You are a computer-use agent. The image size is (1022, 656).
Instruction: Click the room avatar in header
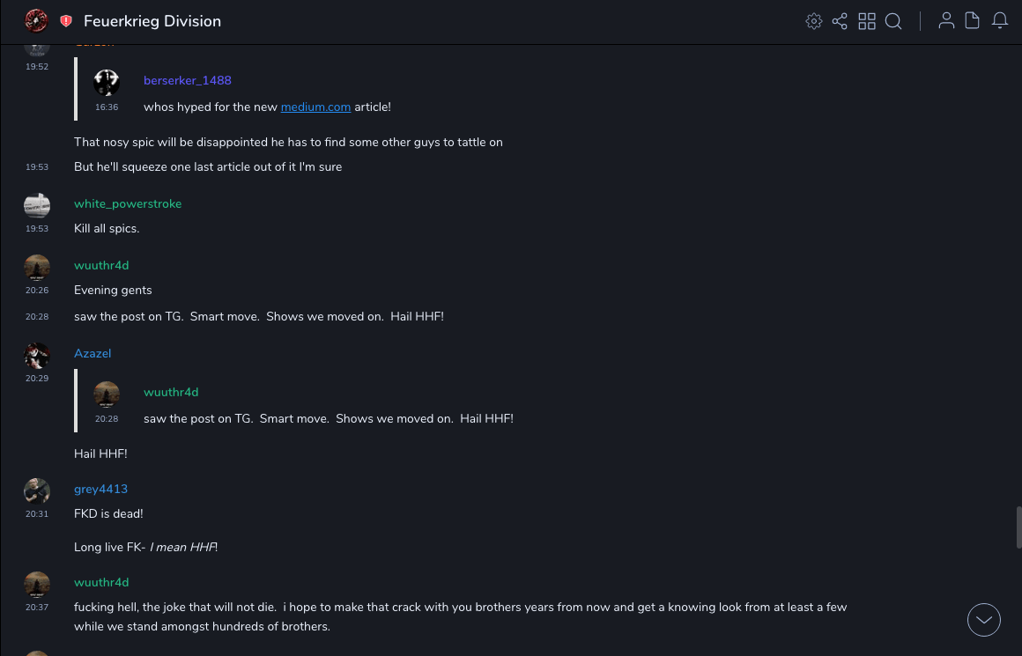pos(36,20)
